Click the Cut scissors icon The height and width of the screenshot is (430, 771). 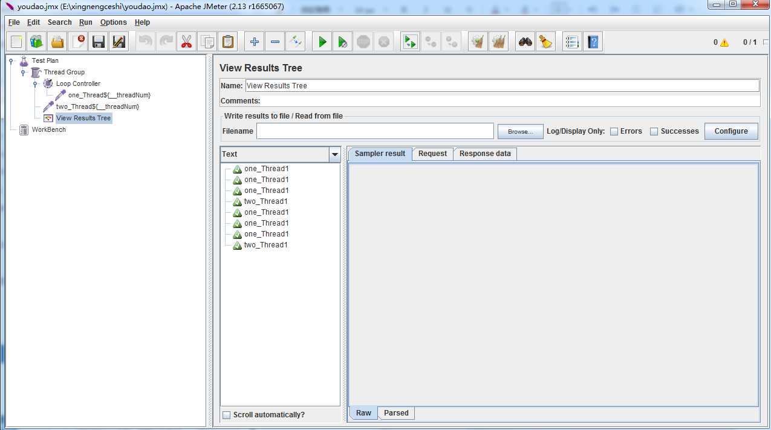[186, 42]
